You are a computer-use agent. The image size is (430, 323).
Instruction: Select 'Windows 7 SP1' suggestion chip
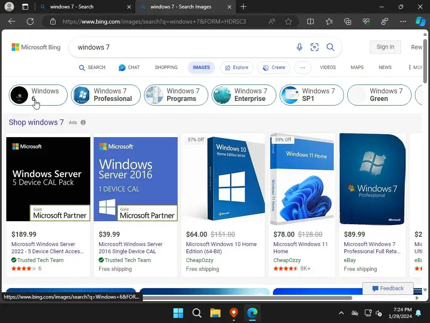pyautogui.click(x=312, y=95)
